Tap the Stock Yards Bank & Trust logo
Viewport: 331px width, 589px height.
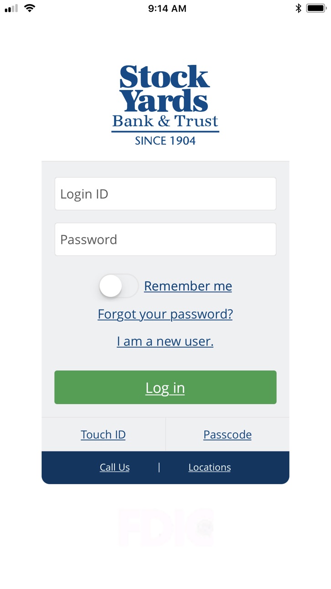(x=165, y=105)
